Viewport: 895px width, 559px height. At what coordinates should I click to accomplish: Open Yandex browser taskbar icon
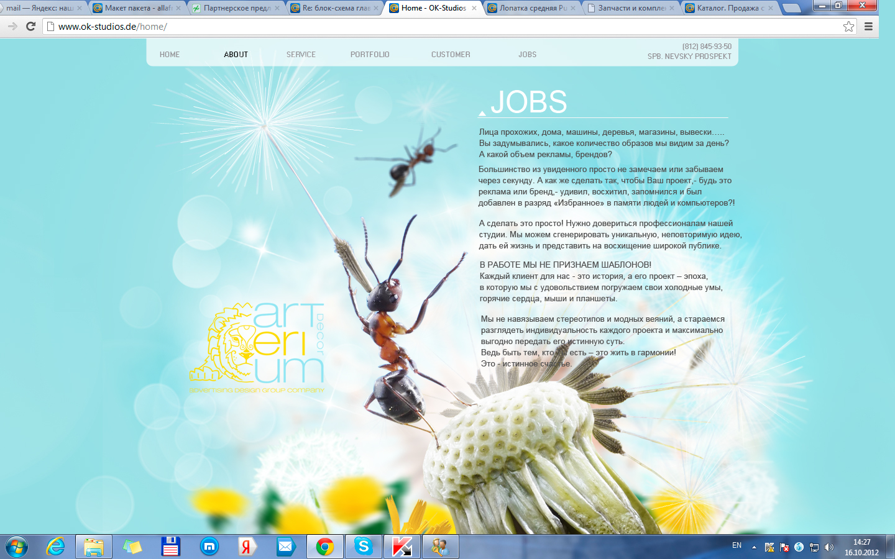coord(247,547)
